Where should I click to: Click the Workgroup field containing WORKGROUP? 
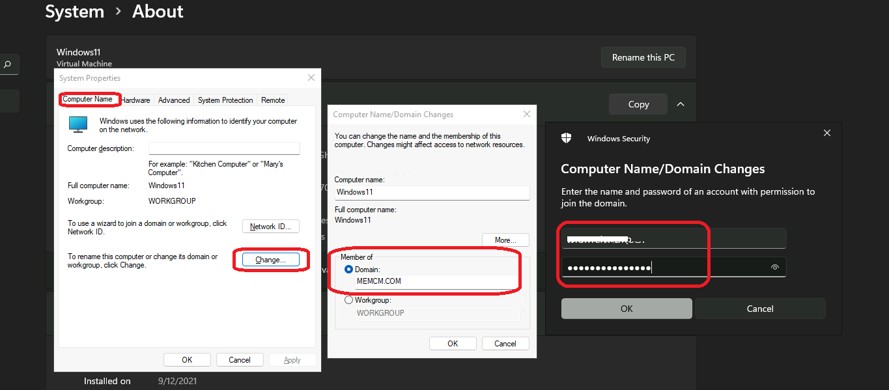click(x=437, y=313)
